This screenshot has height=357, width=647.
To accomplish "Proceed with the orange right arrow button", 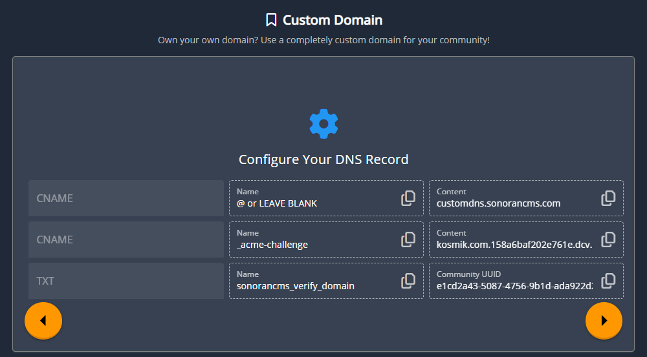I will click(x=604, y=320).
